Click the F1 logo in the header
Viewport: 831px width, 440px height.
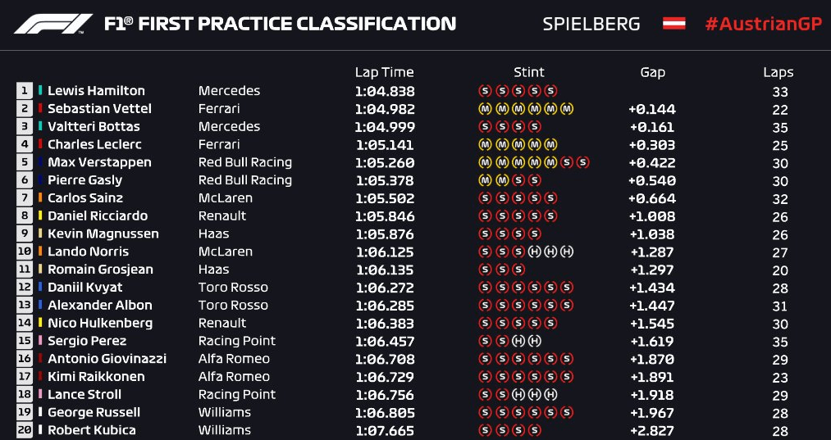tap(53, 24)
